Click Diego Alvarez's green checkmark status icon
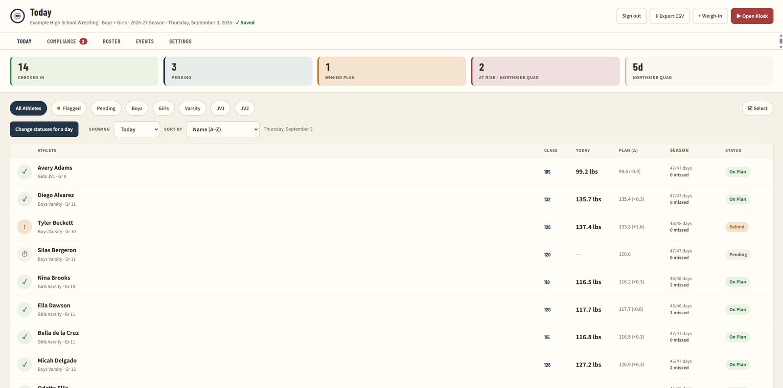This screenshot has height=388, width=783. coord(24,199)
